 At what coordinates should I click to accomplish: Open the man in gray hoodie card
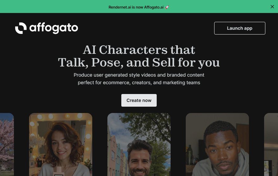click(217, 144)
